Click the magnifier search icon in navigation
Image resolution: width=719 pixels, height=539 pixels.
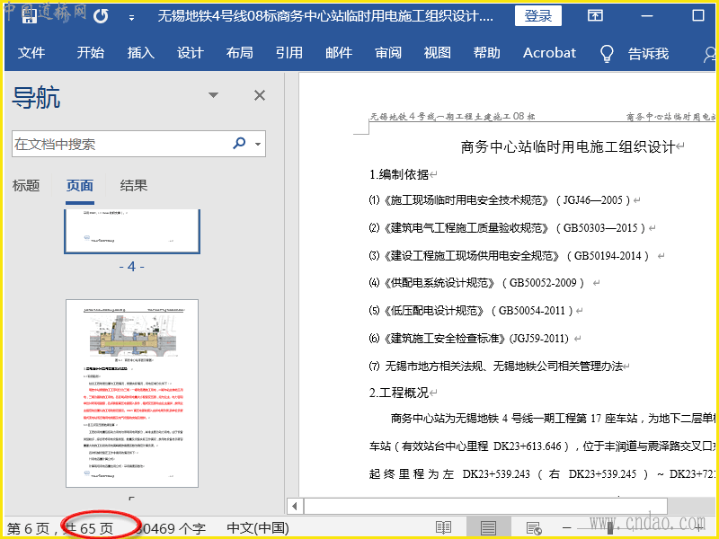pos(239,144)
